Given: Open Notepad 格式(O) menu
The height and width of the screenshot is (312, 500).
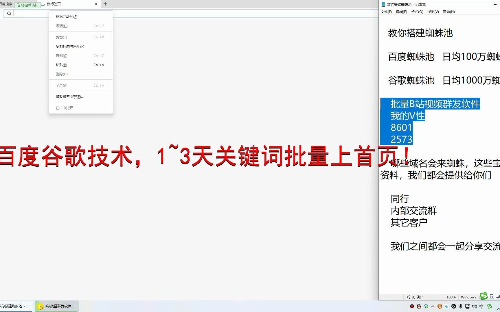Looking at the screenshot, I should (417, 12).
